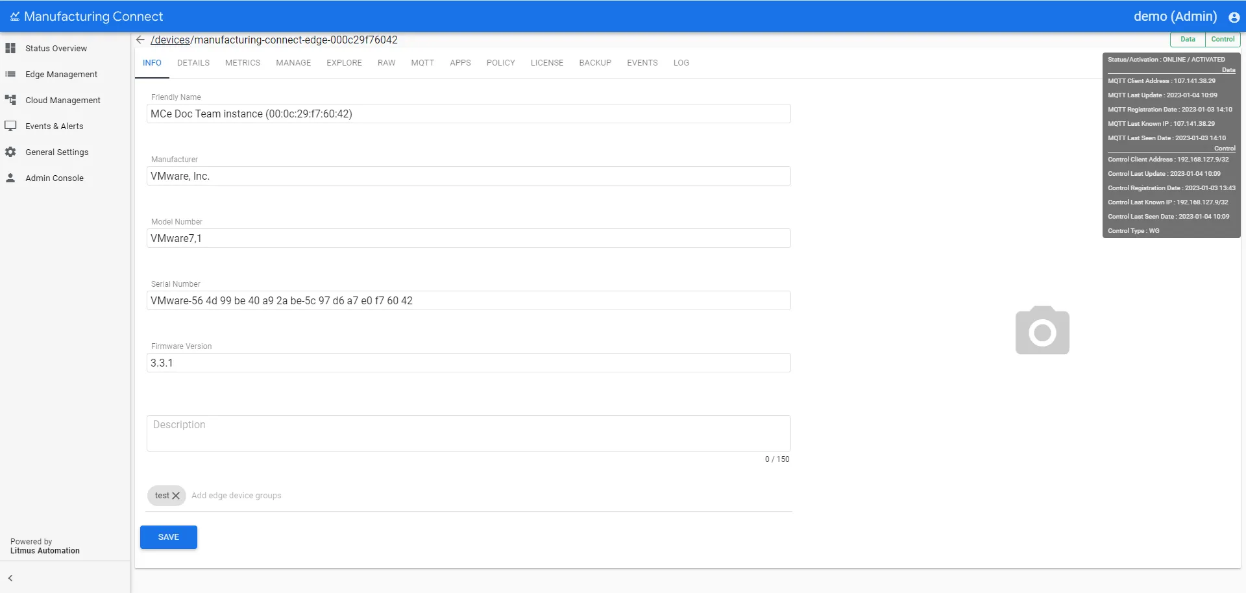Viewport: 1246px width, 593px height.
Task: Click the Cloud Management icon
Action: coord(10,100)
